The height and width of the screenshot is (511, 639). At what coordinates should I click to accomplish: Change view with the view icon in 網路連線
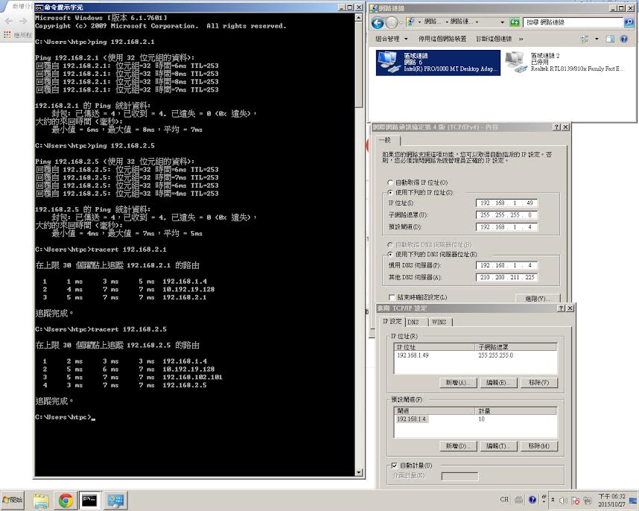(585, 39)
